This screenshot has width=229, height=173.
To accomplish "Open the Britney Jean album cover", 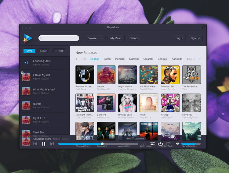I will (127, 103).
